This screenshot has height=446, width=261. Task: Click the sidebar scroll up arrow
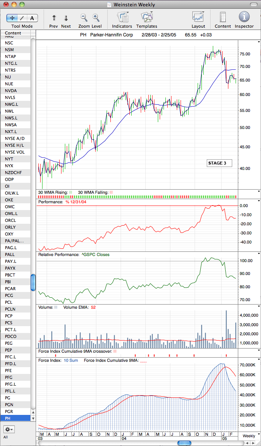(x=33, y=413)
